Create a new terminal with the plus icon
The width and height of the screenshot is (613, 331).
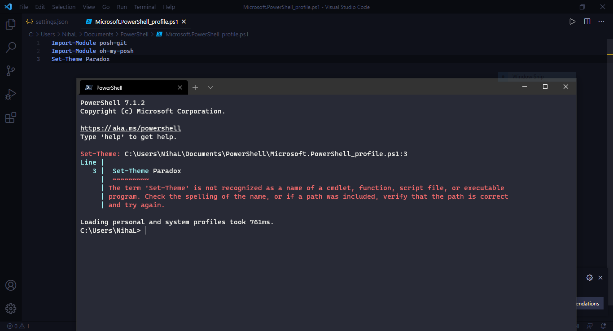pyautogui.click(x=195, y=87)
